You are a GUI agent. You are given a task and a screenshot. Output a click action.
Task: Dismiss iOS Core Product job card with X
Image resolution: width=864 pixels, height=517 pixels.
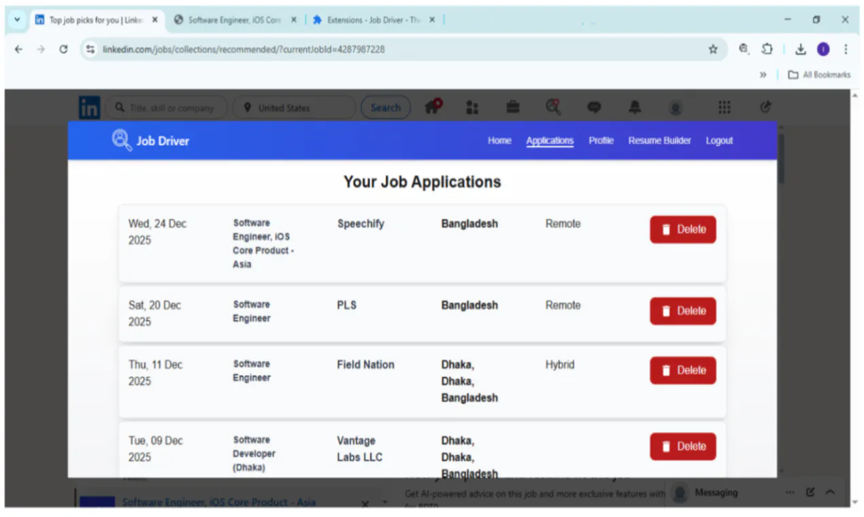pos(365,504)
